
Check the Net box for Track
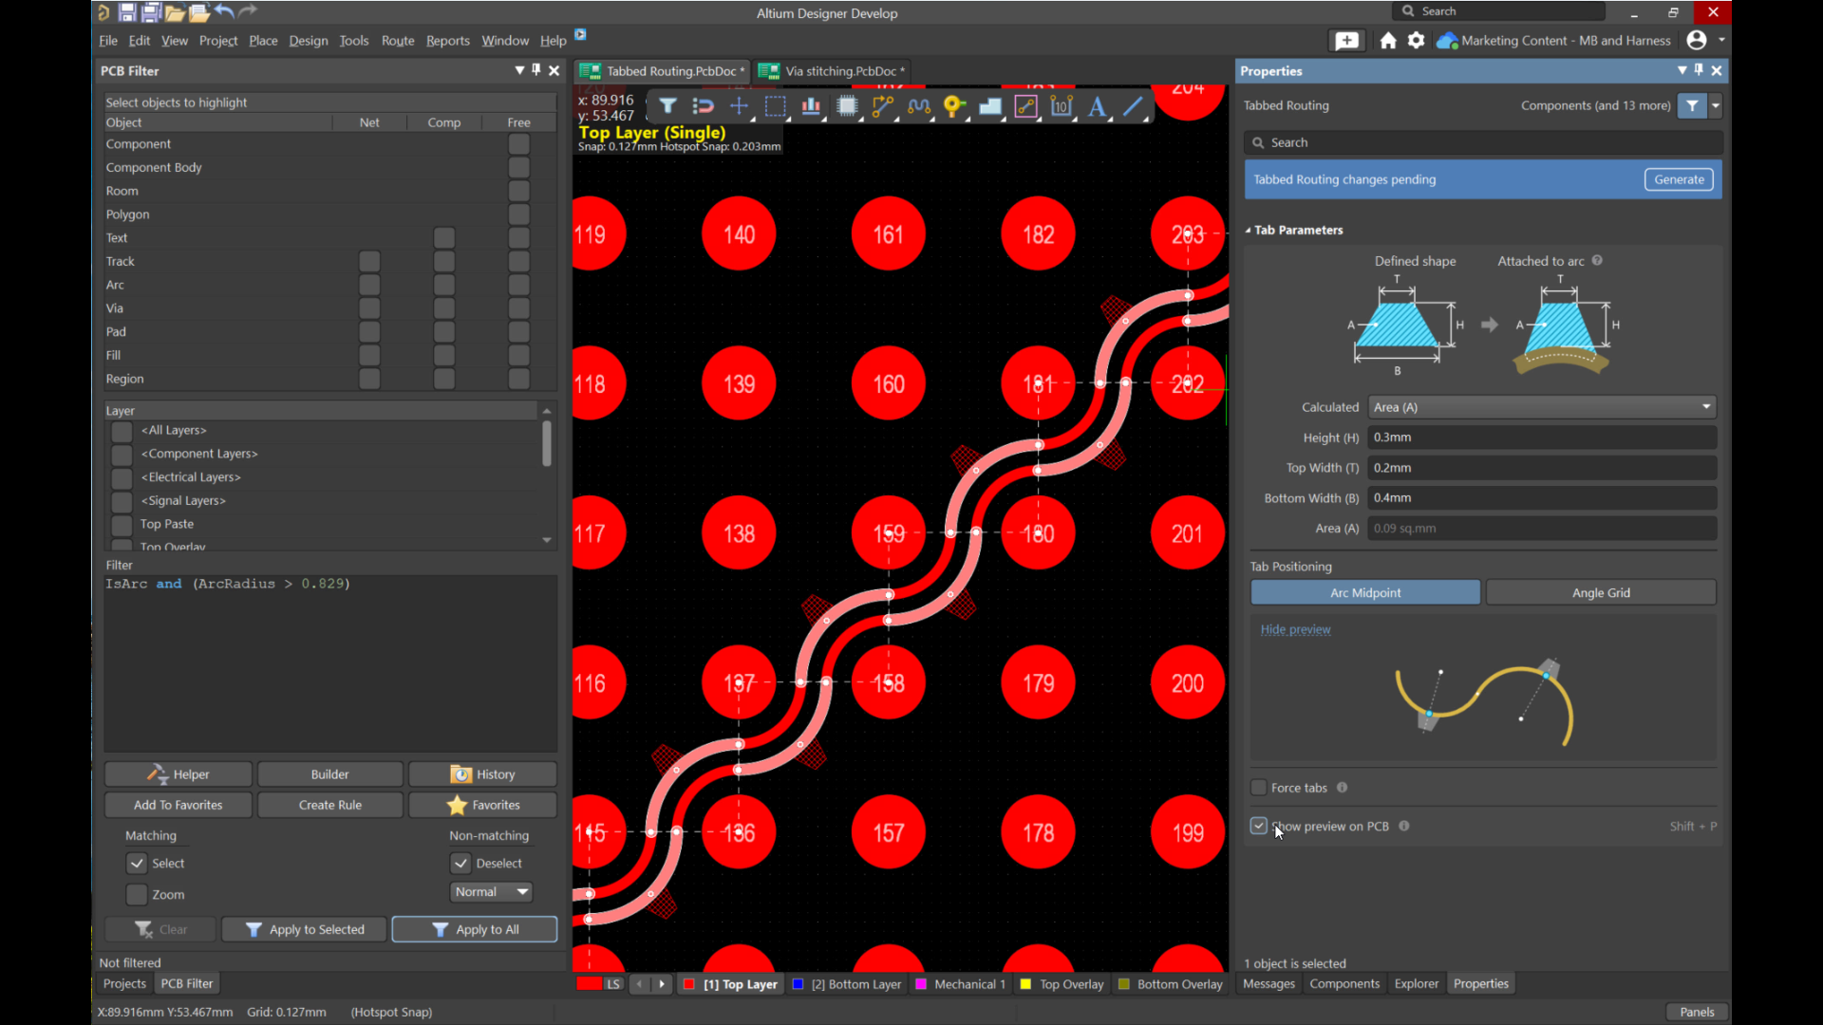(369, 261)
